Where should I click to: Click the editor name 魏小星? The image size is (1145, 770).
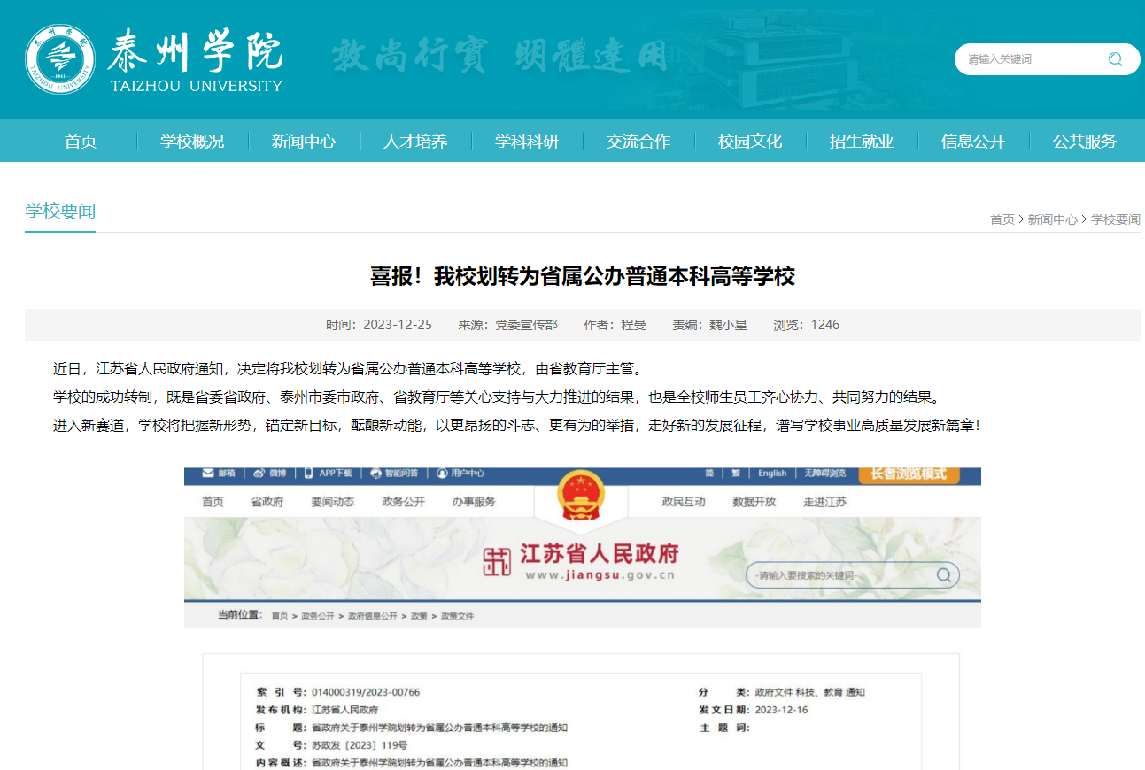coord(728,325)
